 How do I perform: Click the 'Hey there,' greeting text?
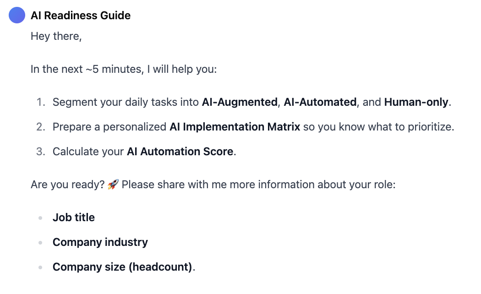(x=56, y=36)
